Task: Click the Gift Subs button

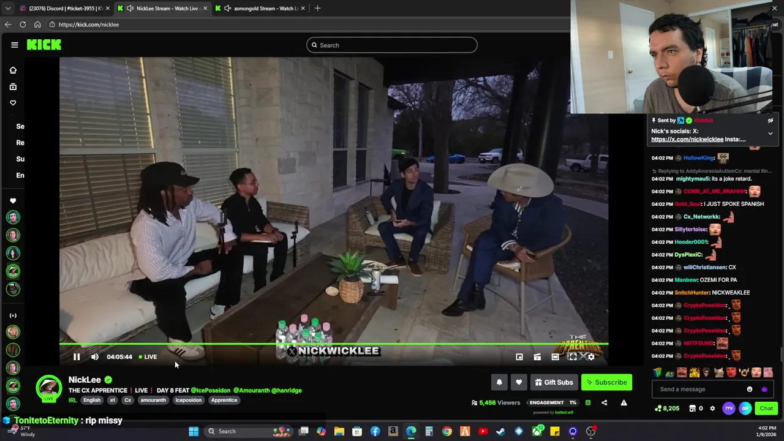Action: click(554, 382)
